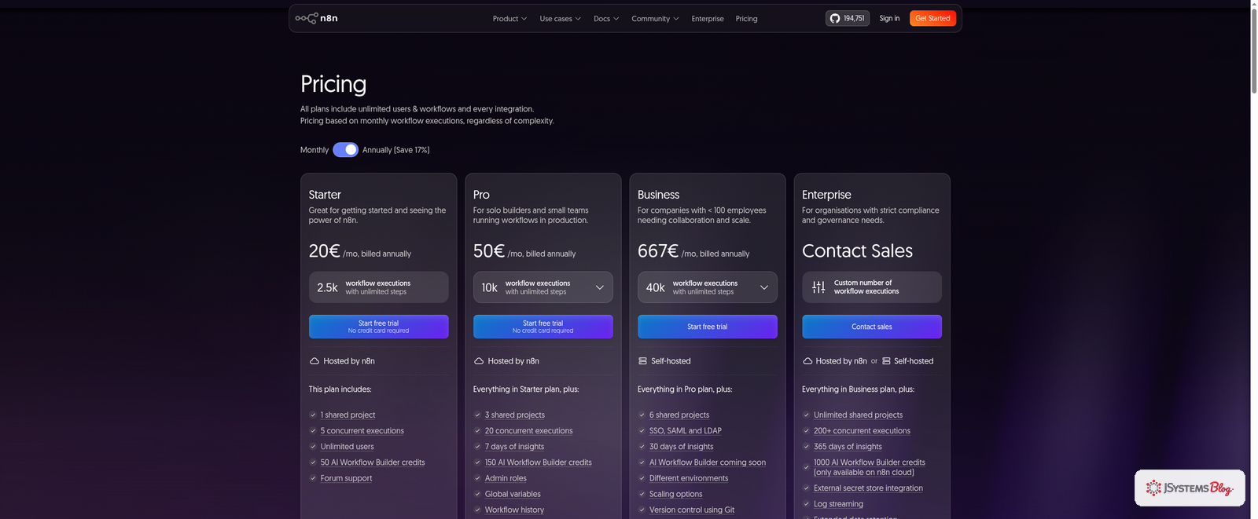
Task: Expand the Community menu
Action: pos(655,19)
